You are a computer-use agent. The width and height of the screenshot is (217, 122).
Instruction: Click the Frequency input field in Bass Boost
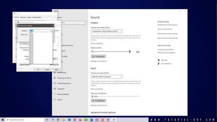pos(40,31)
